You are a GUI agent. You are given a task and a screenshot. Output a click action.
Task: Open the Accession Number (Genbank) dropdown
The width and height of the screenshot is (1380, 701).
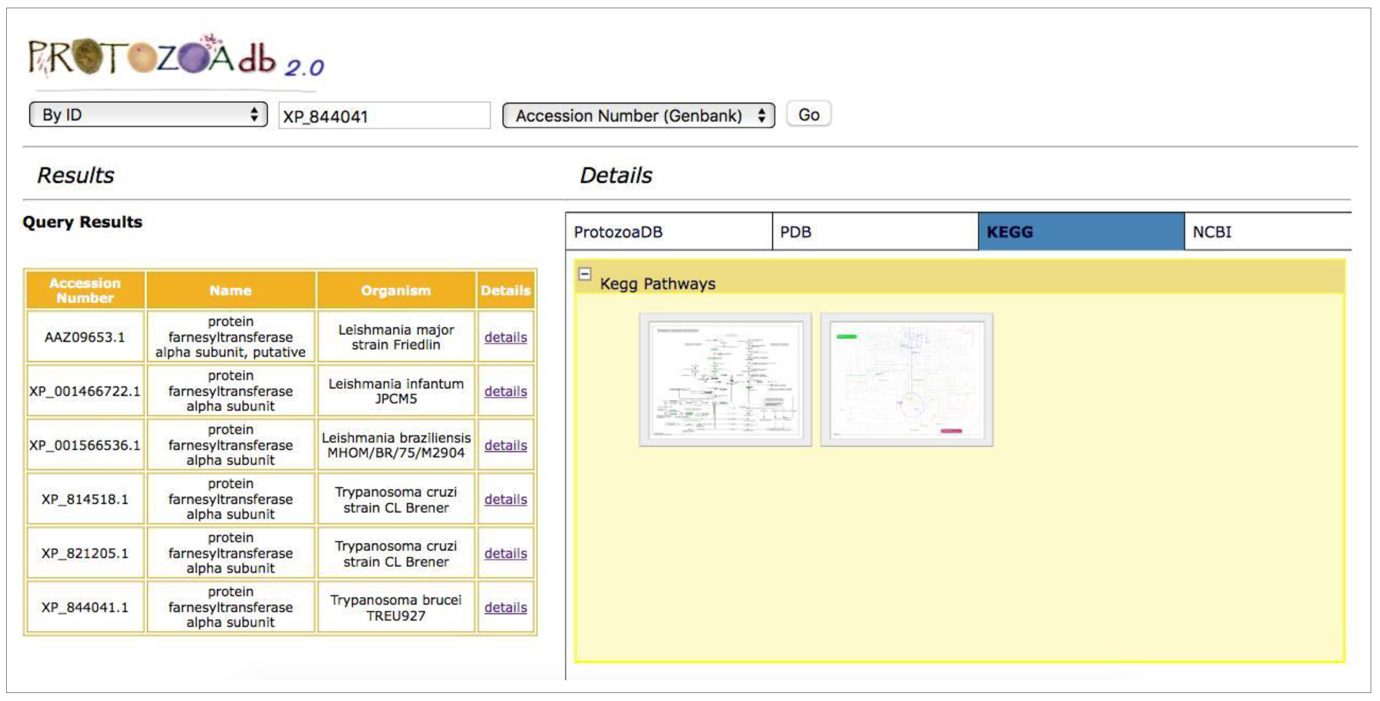tap(638, 116)
